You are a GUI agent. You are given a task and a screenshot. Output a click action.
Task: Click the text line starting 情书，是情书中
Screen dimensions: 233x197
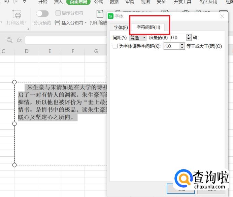tap(63, 110)
